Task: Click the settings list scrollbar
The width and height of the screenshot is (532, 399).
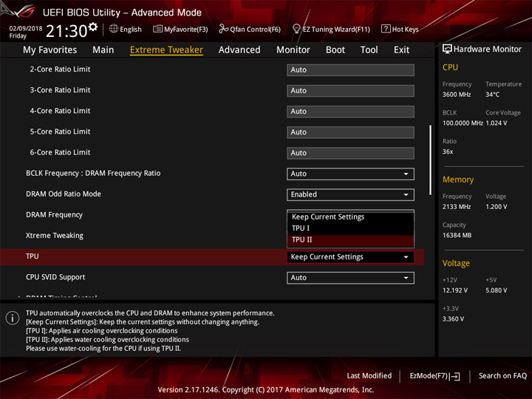Action: (x=430, y=160)
